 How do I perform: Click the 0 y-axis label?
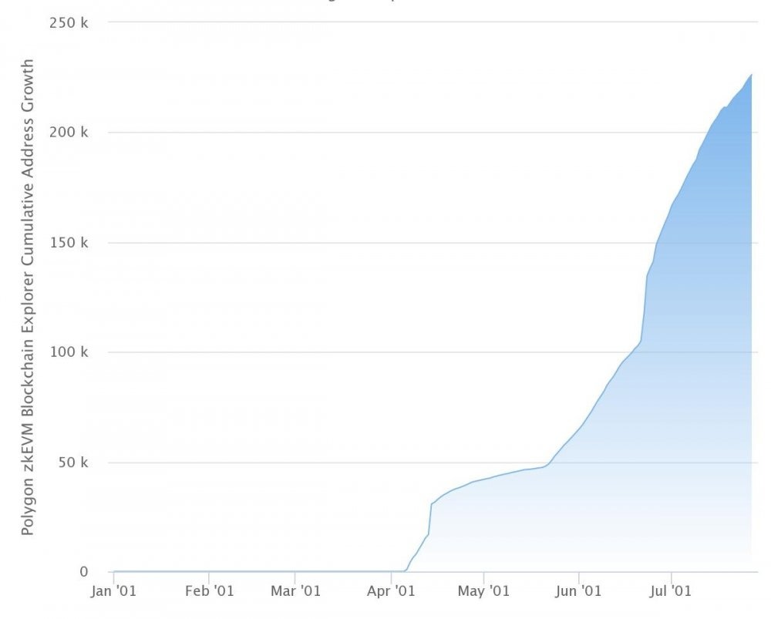click(x=83, y=572)
